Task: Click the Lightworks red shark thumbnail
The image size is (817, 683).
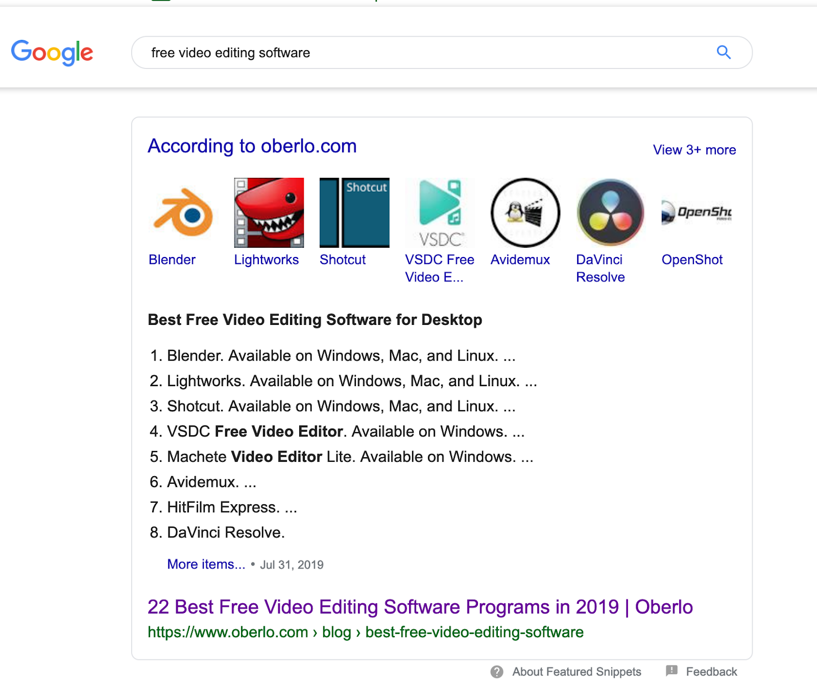Action: click(269, 213)
